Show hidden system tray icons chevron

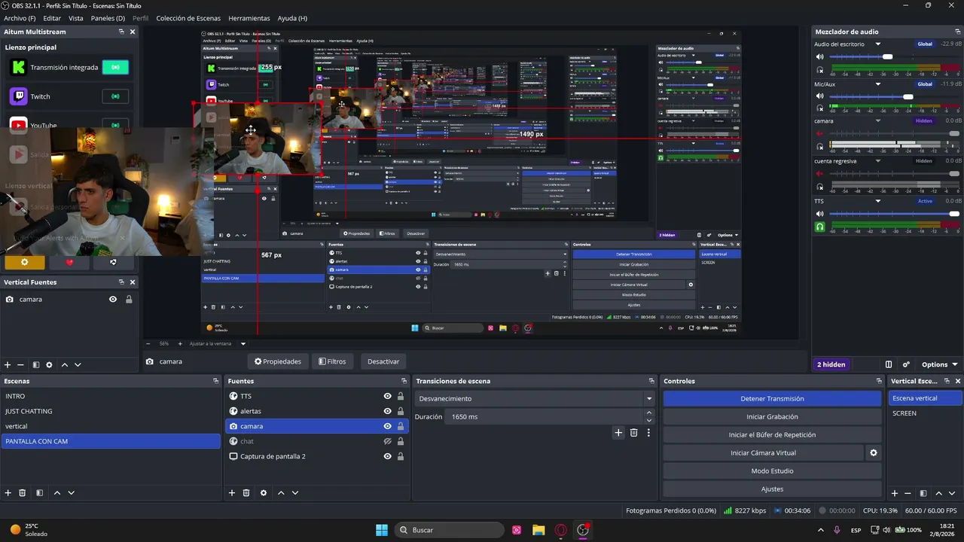pyautogui.click(x=820, y=530)
